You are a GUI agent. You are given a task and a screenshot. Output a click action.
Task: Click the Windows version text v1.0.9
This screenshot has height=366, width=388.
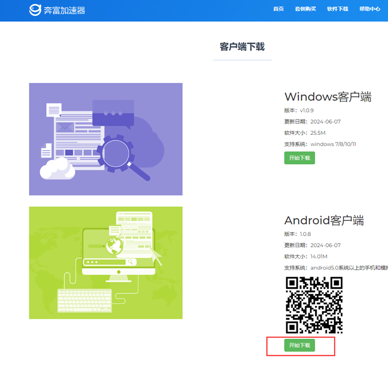click(x=307, y=110)
